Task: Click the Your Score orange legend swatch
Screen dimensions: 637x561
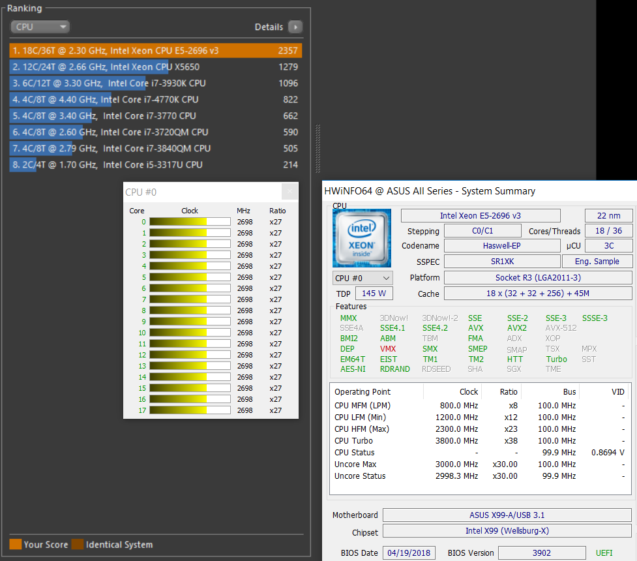Action: pyautogui.click(x=16, y=544)
